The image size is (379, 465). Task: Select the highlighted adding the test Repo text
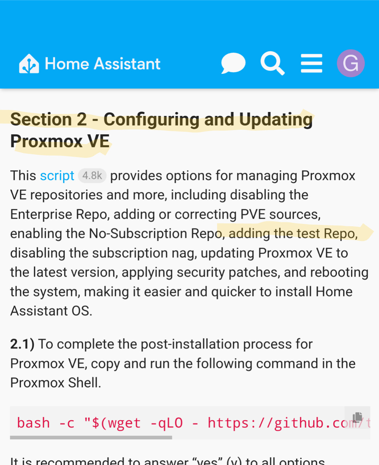(292, 233)
